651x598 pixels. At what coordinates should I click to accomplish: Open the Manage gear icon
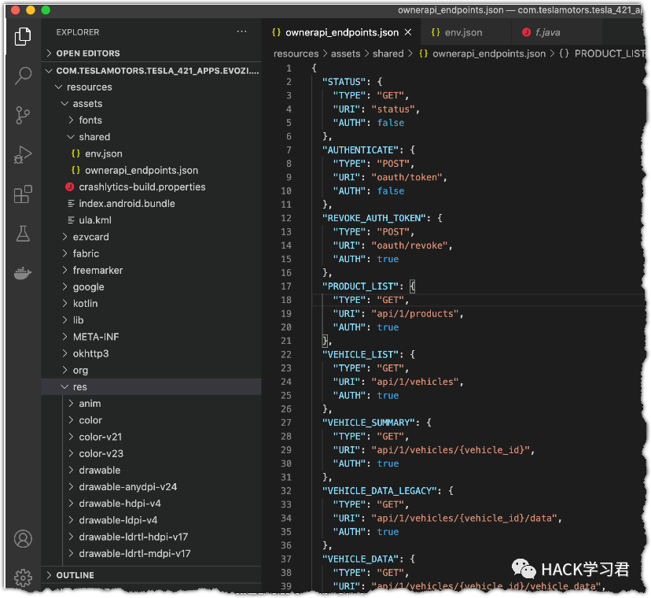pos(23,578)
